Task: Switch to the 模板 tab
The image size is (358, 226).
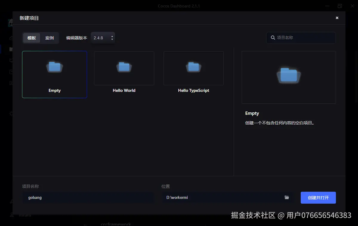Action: pos(32,38)
